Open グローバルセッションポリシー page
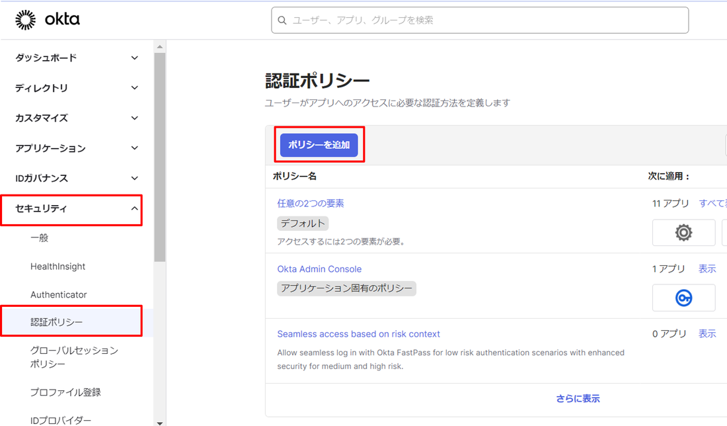 click(74, 357)
